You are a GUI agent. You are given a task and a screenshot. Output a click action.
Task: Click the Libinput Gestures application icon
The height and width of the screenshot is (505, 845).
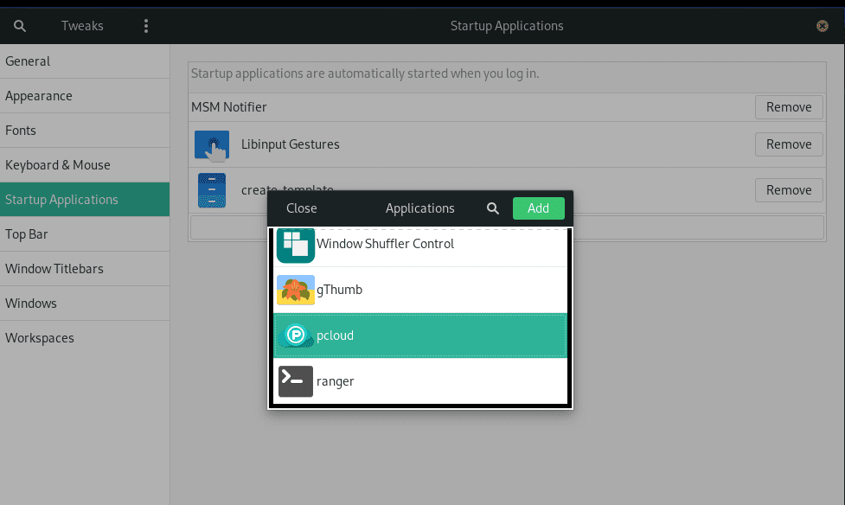(x=211, y=144)
